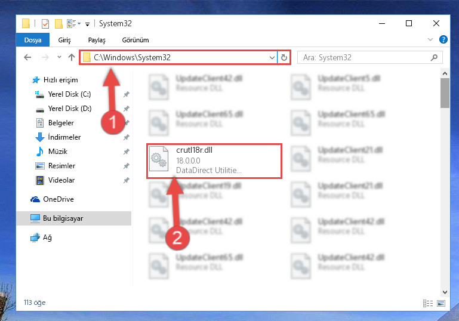The height and width of the screenshot is (321, 459).
Task: Open the blue Help question mark icon
Action: pos(443,39)
